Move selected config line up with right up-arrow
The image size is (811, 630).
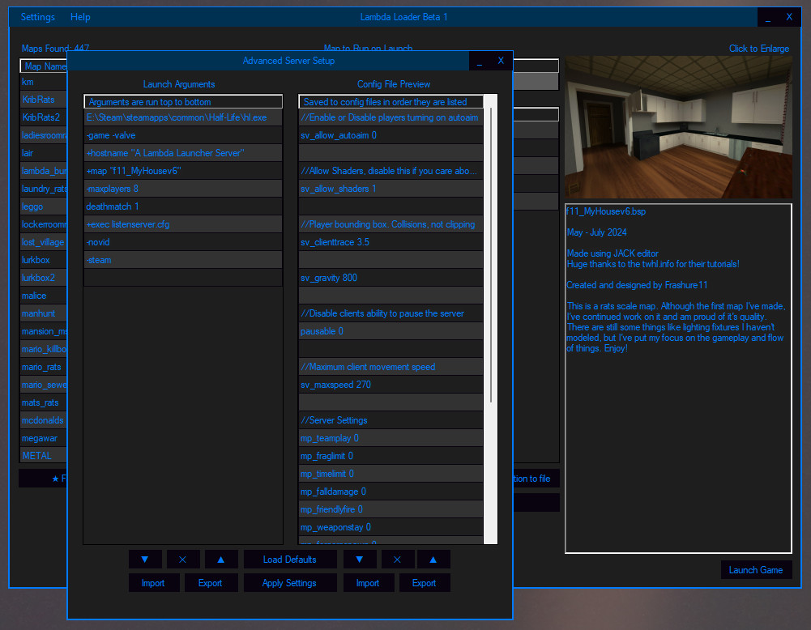[433, 559]
